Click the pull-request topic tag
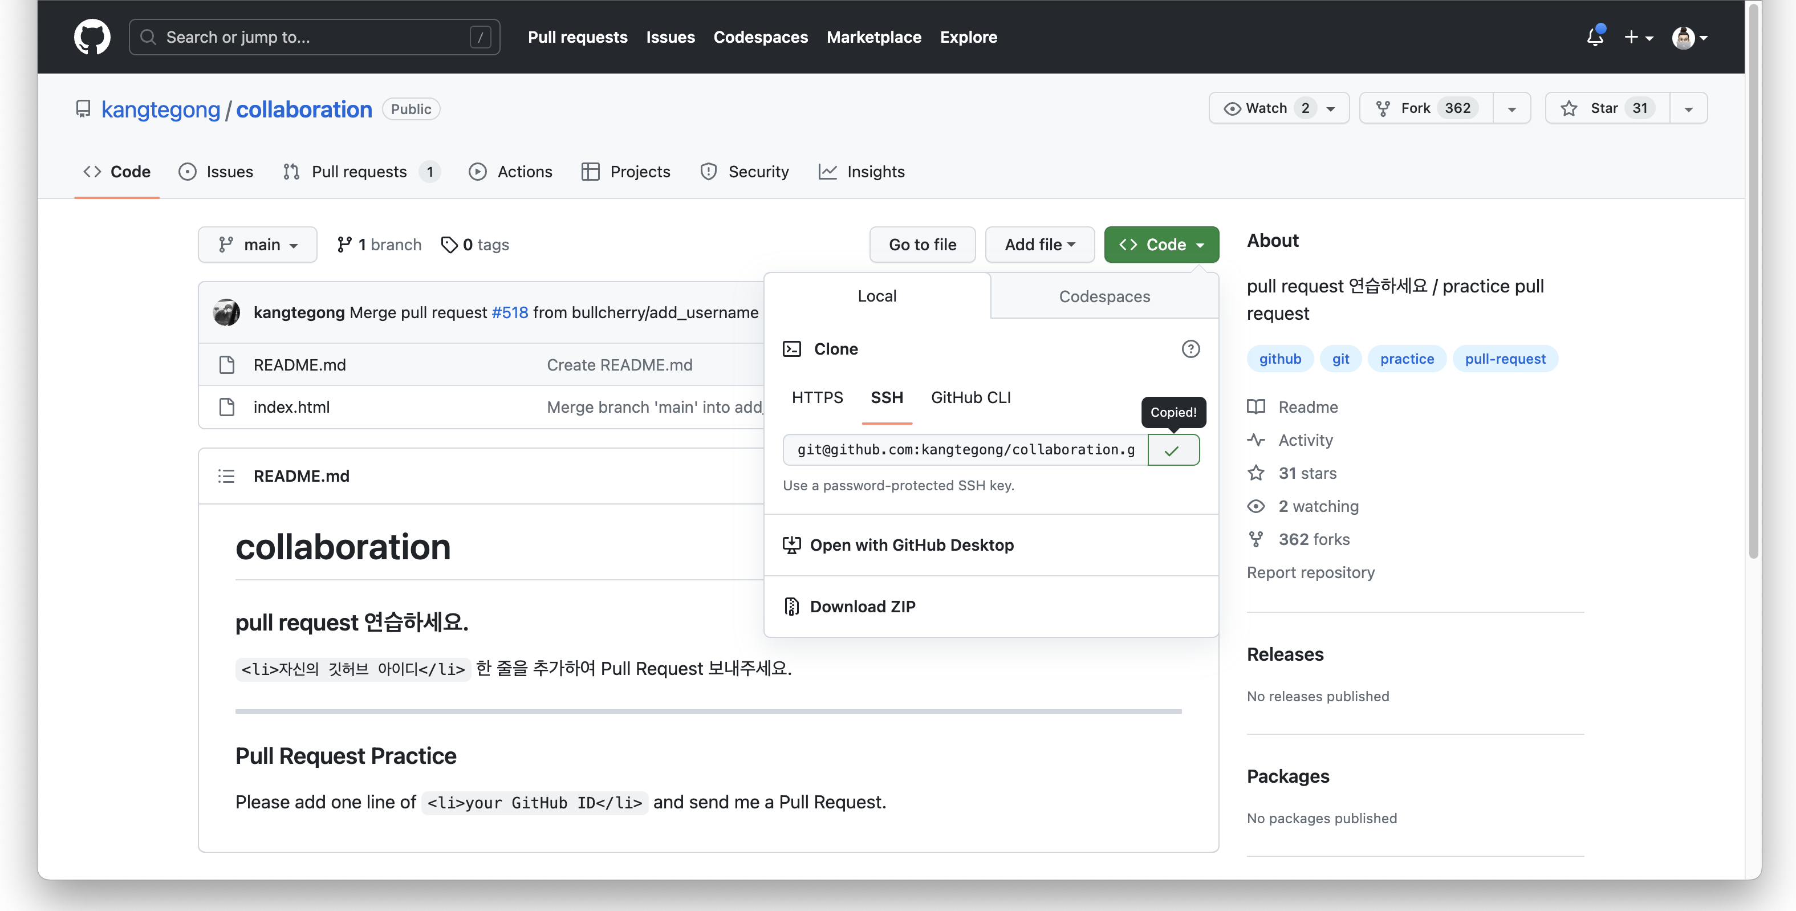Viewport: 1796px width, 911px height. (1505, 359)
